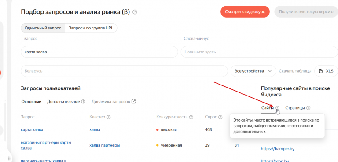Click the XLS file icon
Viewport: 338px width, 162px height.
pyautogui.click(x=321, y=71)
